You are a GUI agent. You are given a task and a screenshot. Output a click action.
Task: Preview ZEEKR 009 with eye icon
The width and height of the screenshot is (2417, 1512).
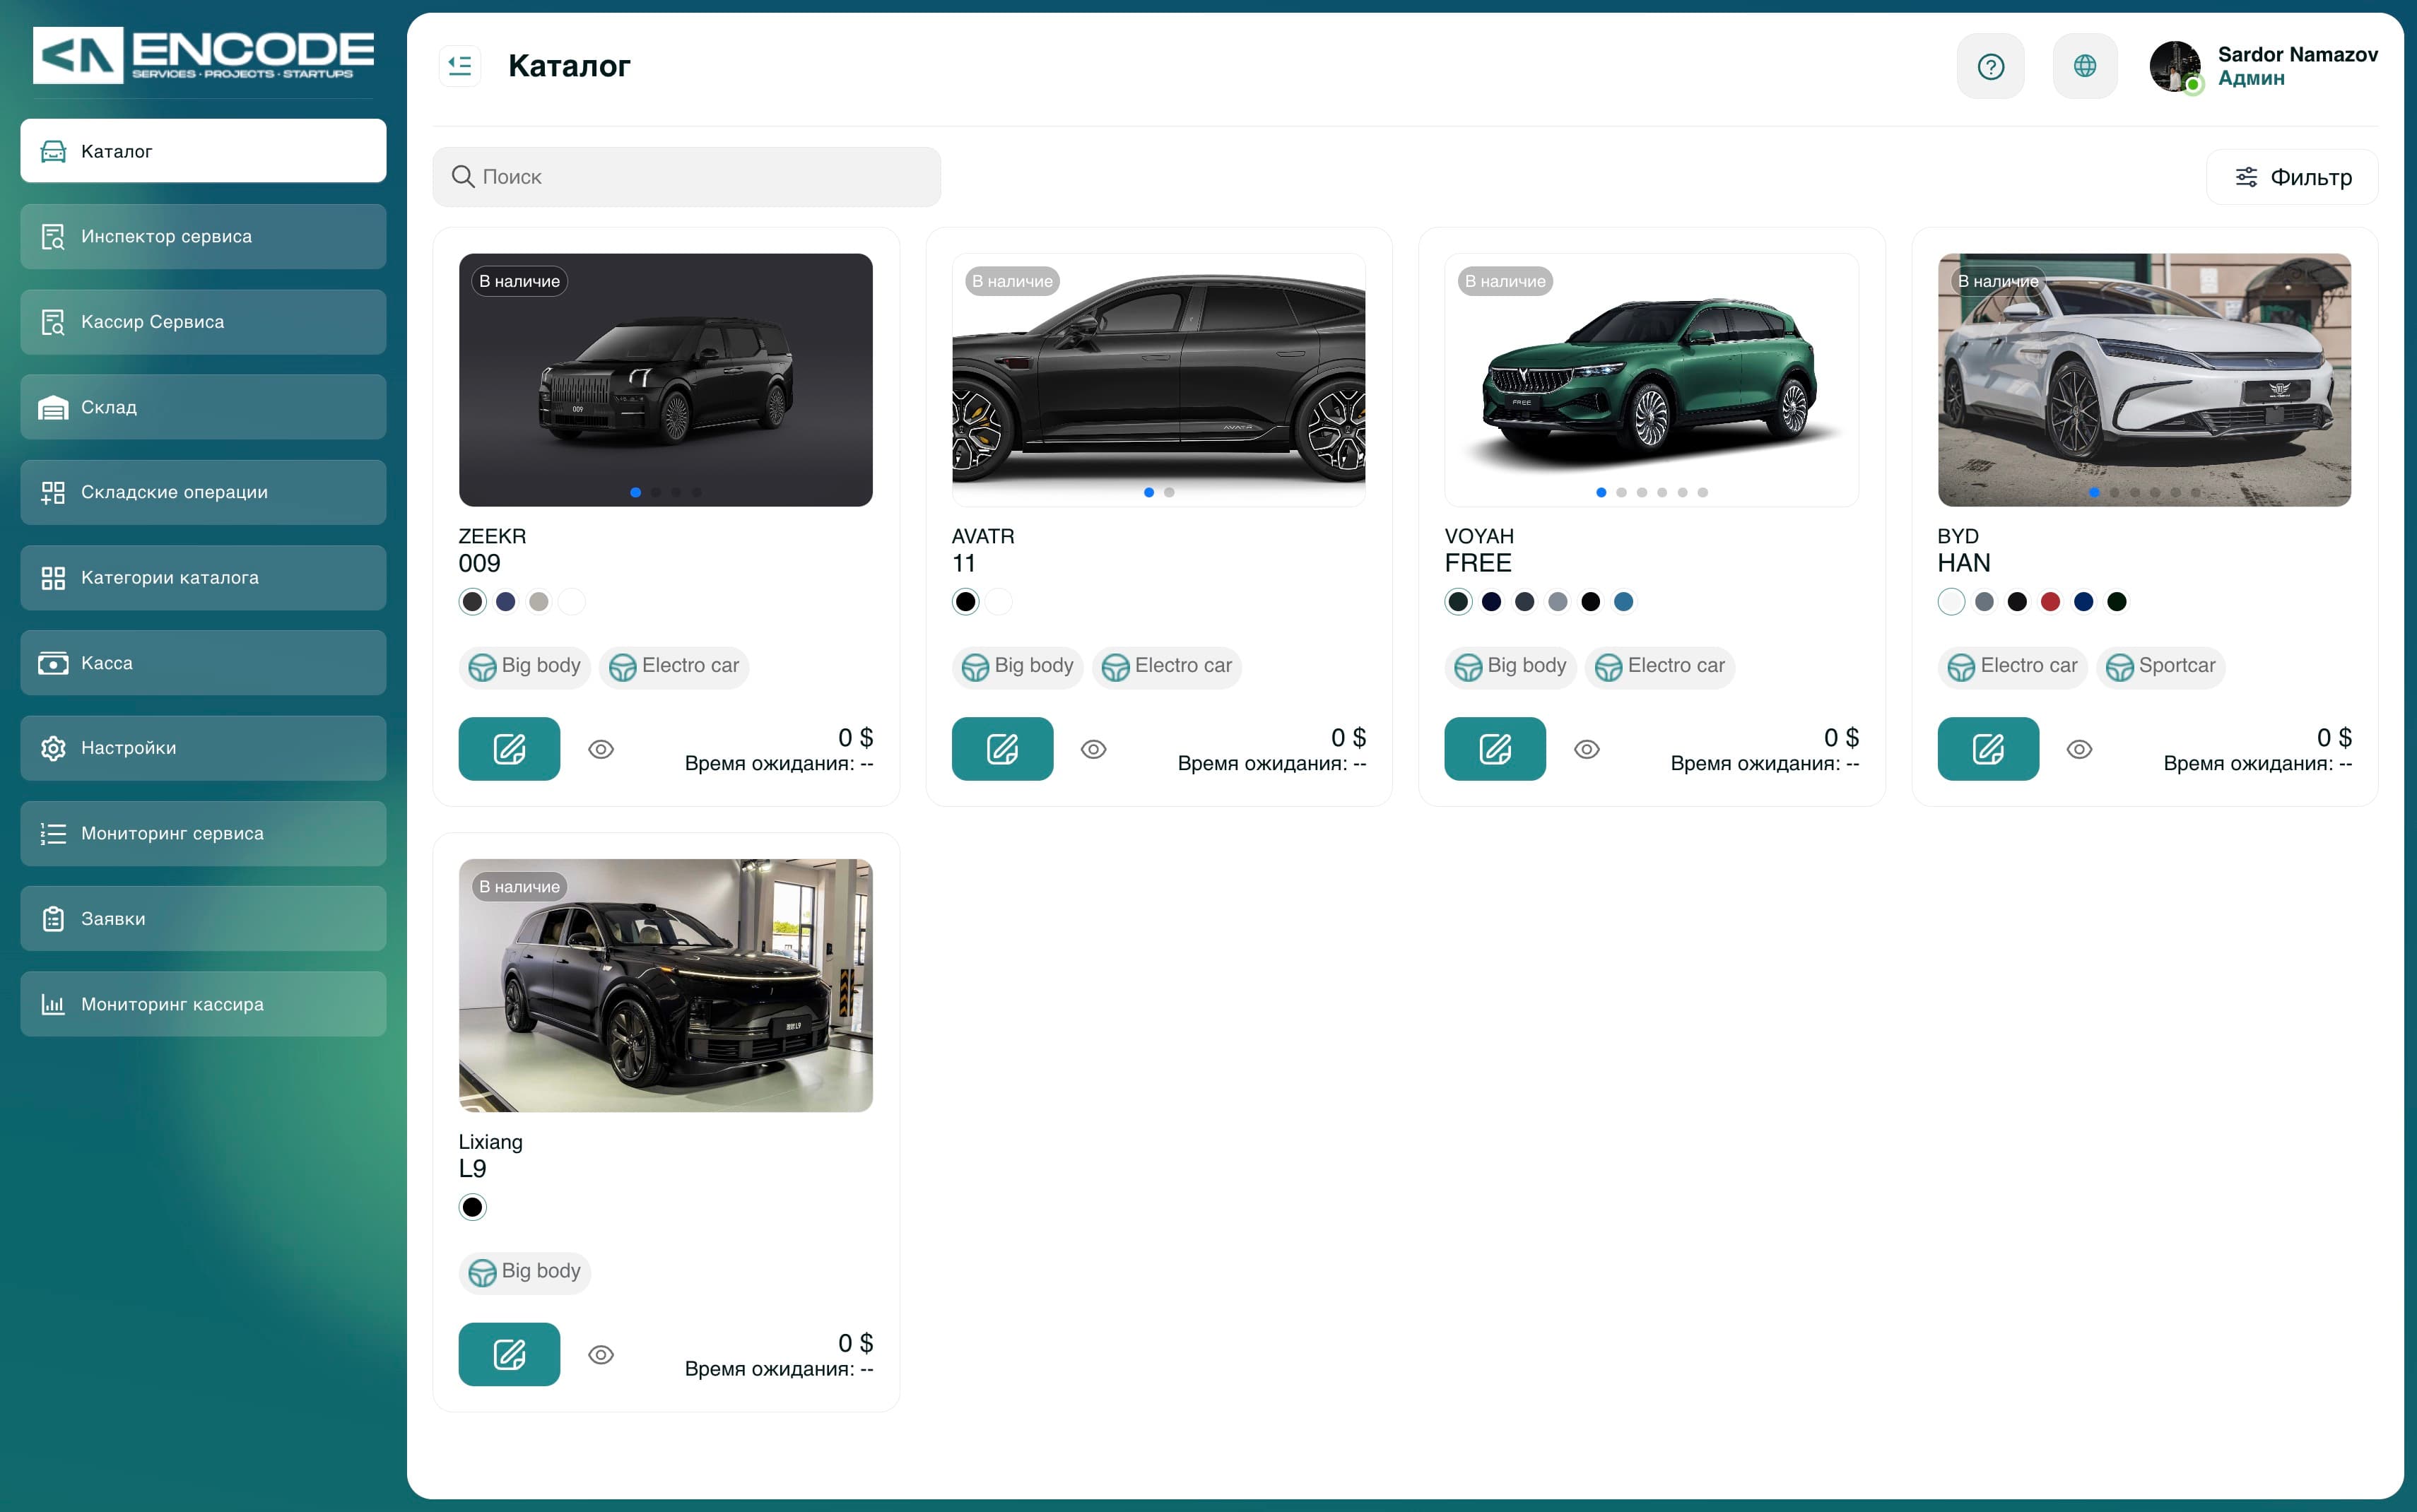point(600,749)
